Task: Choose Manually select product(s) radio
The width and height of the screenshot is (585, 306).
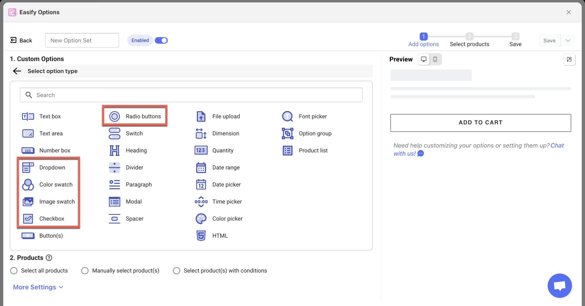Action: (85, 271)
